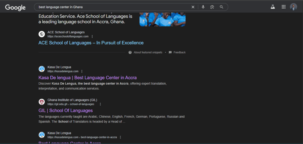Open the GIL | School Of Languages link
The image size is (303, 144).
(x=65, y=111)
